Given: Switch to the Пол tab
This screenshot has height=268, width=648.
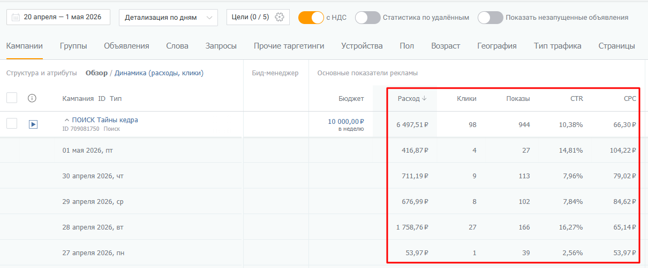Looking at the screenshot, I should tap(407, 46).
